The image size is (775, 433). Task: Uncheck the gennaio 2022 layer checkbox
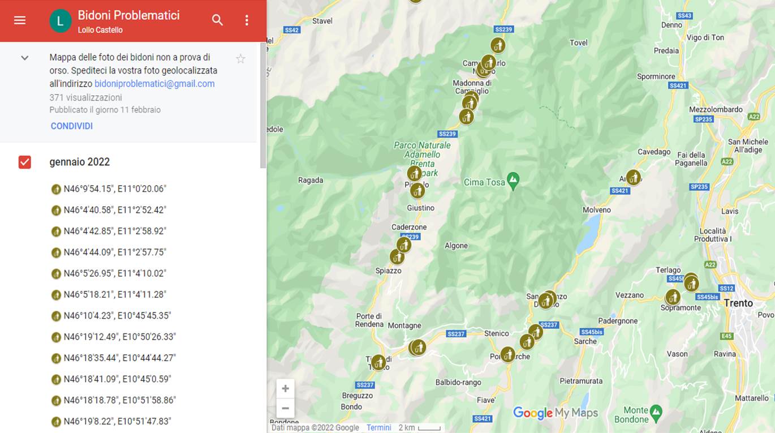coord(25,162)
